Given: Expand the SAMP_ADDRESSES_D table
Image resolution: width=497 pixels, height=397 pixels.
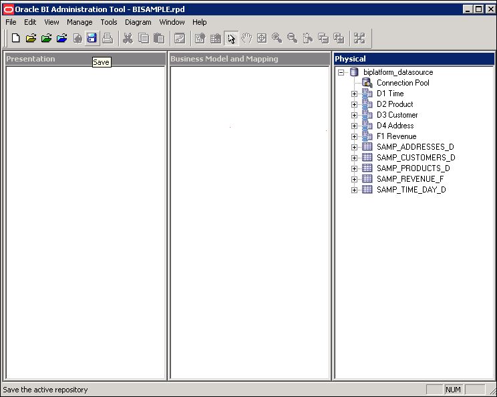Looking at the screenshot, I should (x=354, y=148).
